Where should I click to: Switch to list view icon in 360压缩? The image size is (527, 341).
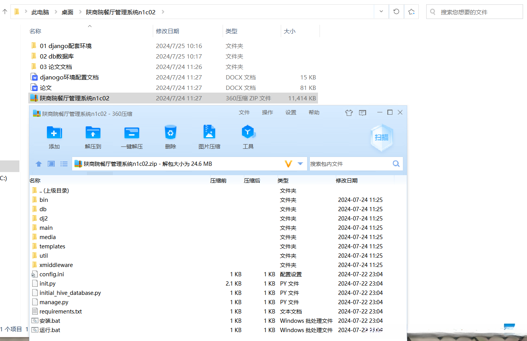pos(64,164)
